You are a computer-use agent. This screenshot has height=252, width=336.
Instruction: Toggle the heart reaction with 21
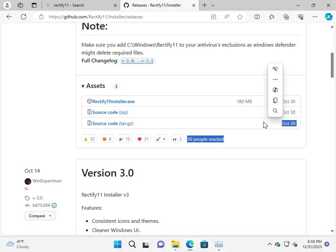click(143, 139)
